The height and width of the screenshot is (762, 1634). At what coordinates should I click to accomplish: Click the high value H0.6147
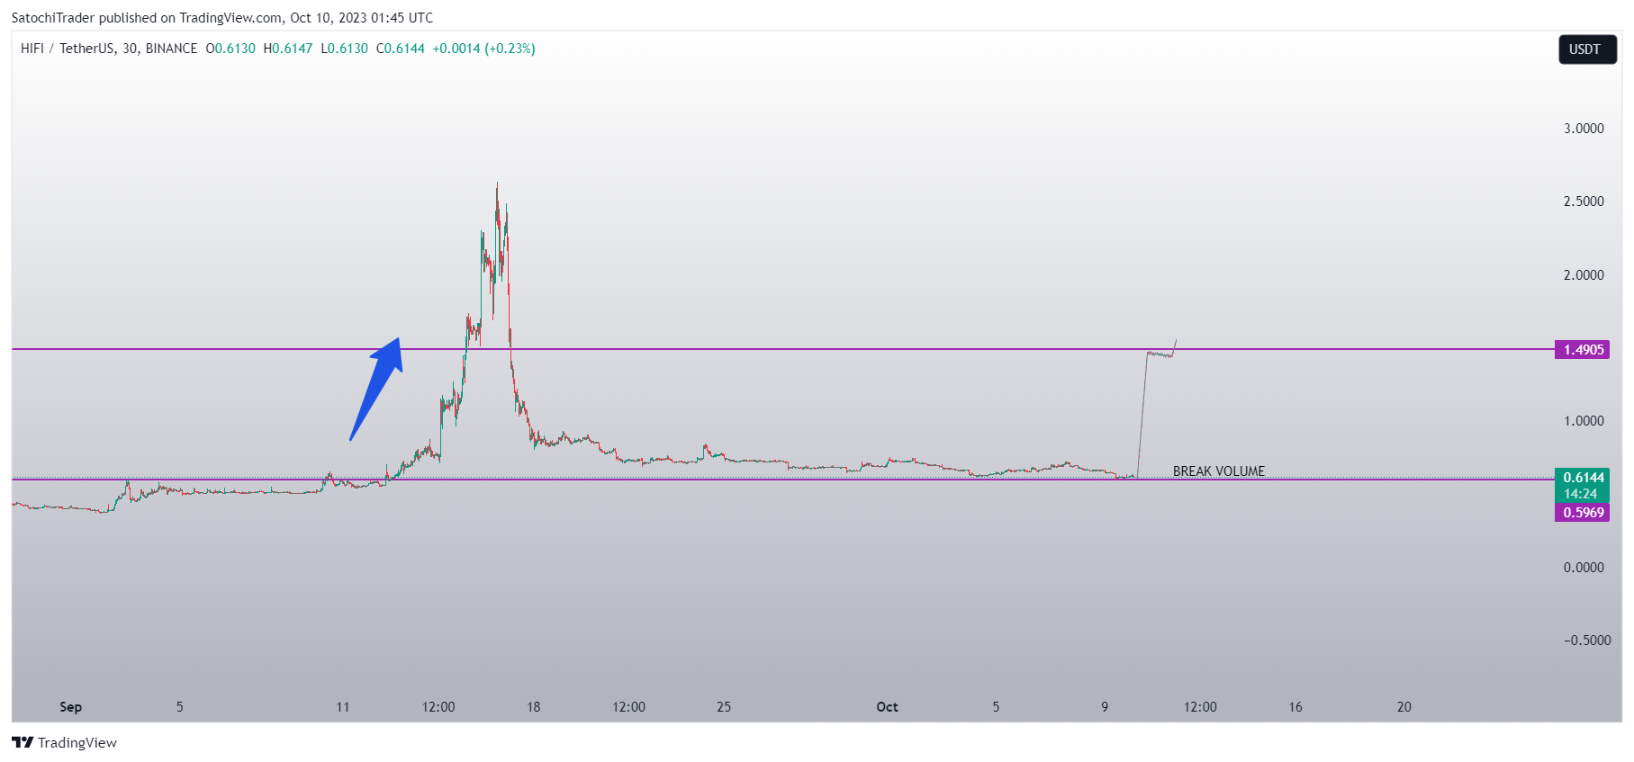[x=288, y=49]
